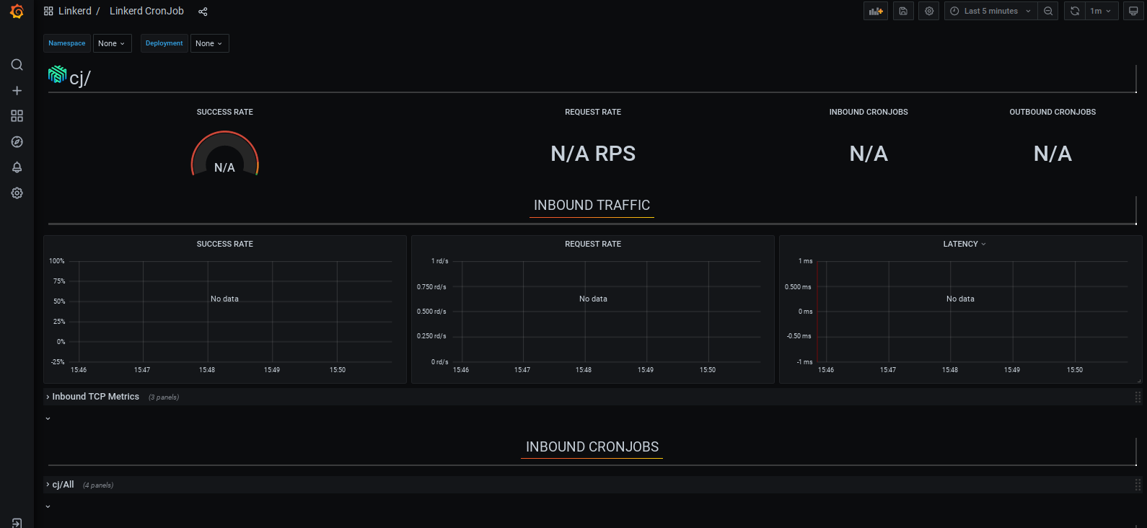Image resolution: width=1147 pixels, height=528 pixels.
Task: Open the Explore compass icon
Action: [17, 142]
